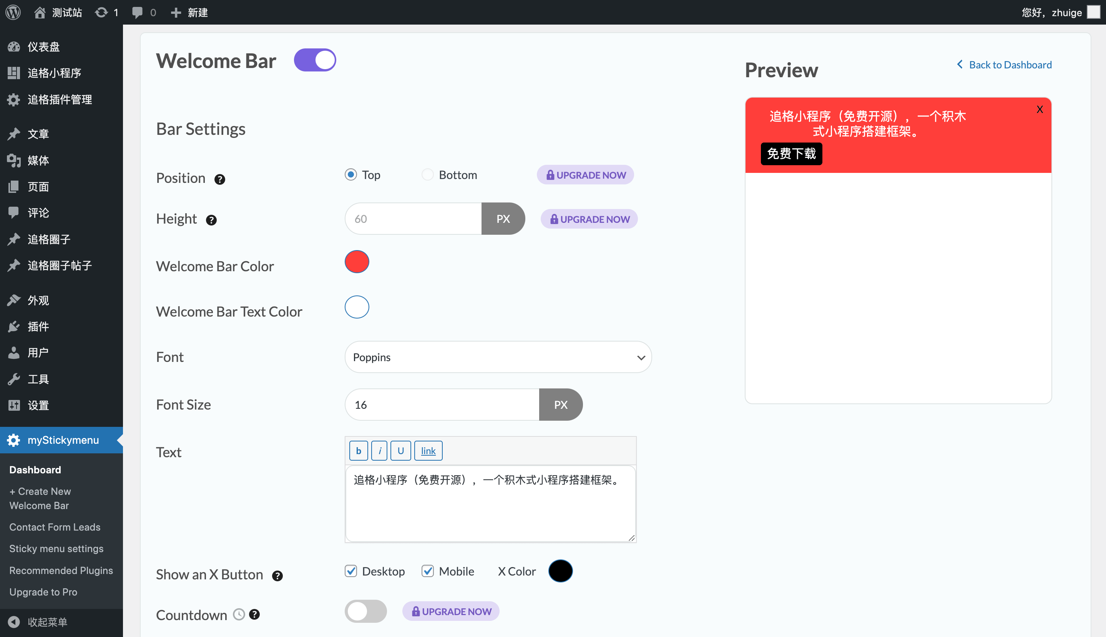Screen dimensions: 1106x637
Task: Click the Countdown clock icon
Action: coord(239,614)
